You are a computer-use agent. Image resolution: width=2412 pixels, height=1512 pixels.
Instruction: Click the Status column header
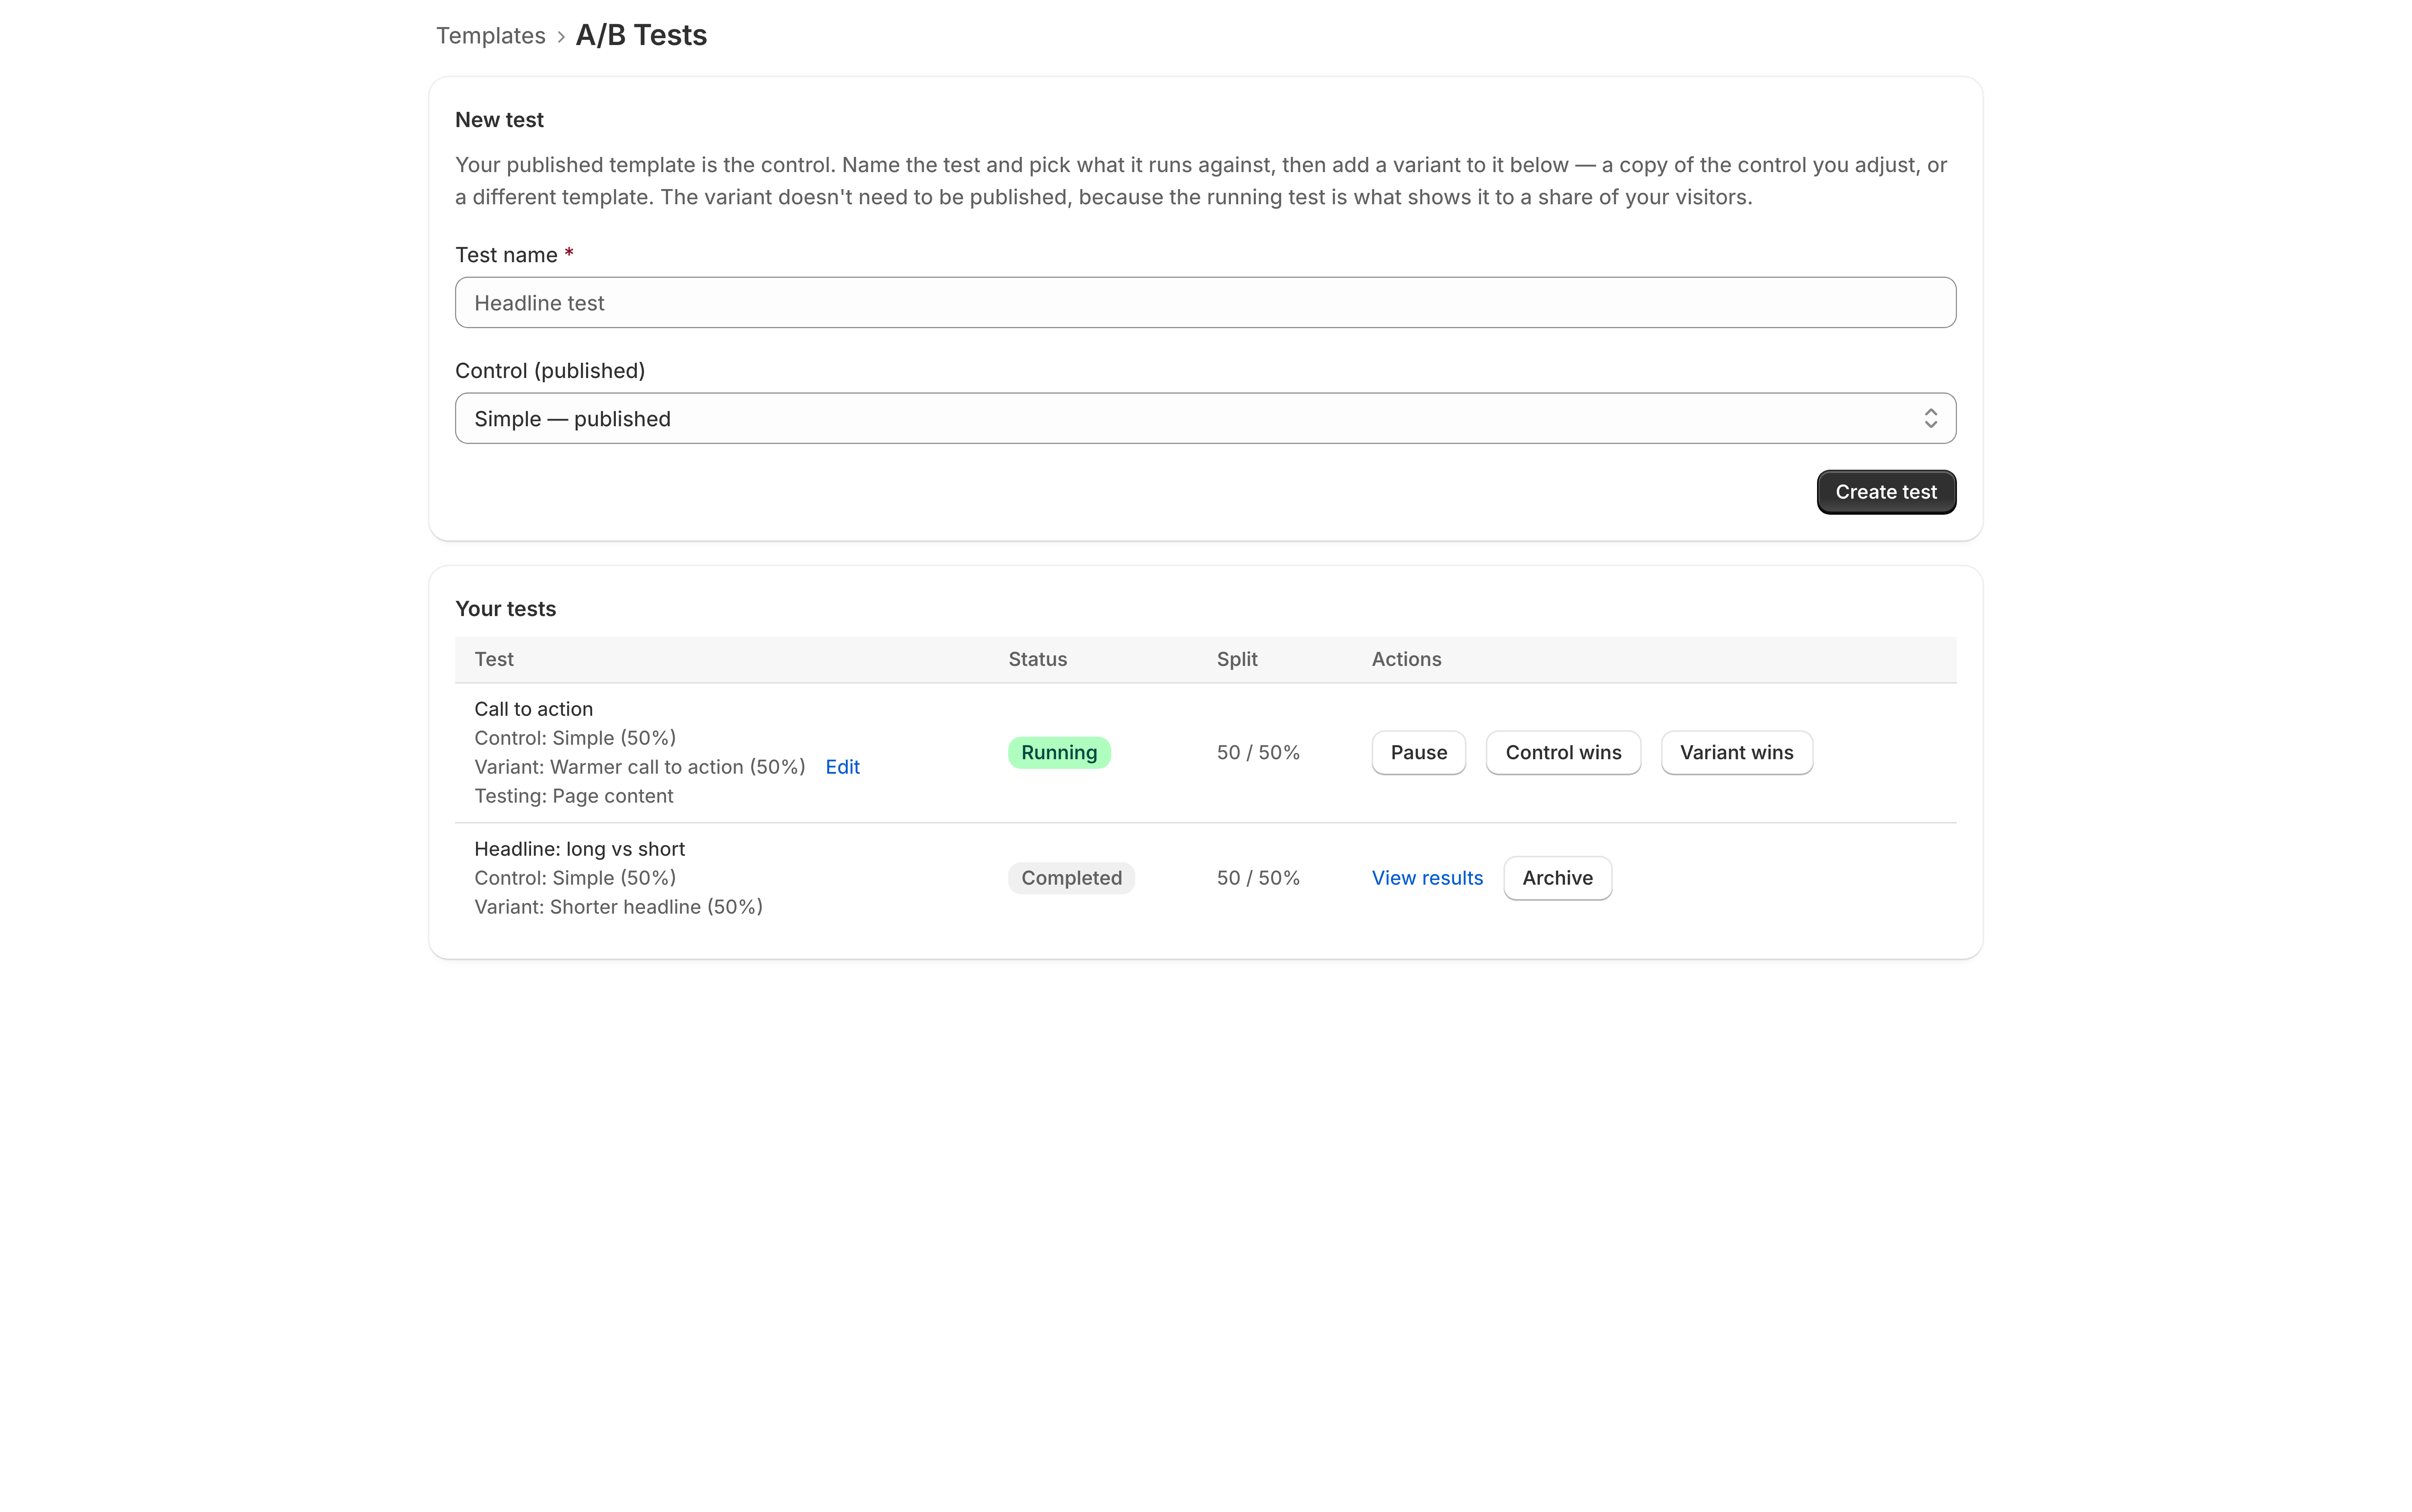coord(1037,659)
